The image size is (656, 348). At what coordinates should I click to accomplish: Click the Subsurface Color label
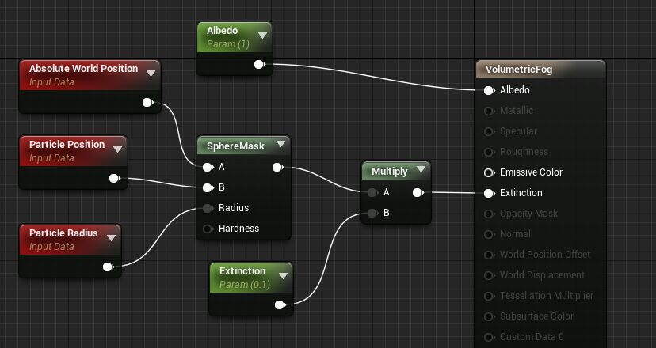(536, 316)
